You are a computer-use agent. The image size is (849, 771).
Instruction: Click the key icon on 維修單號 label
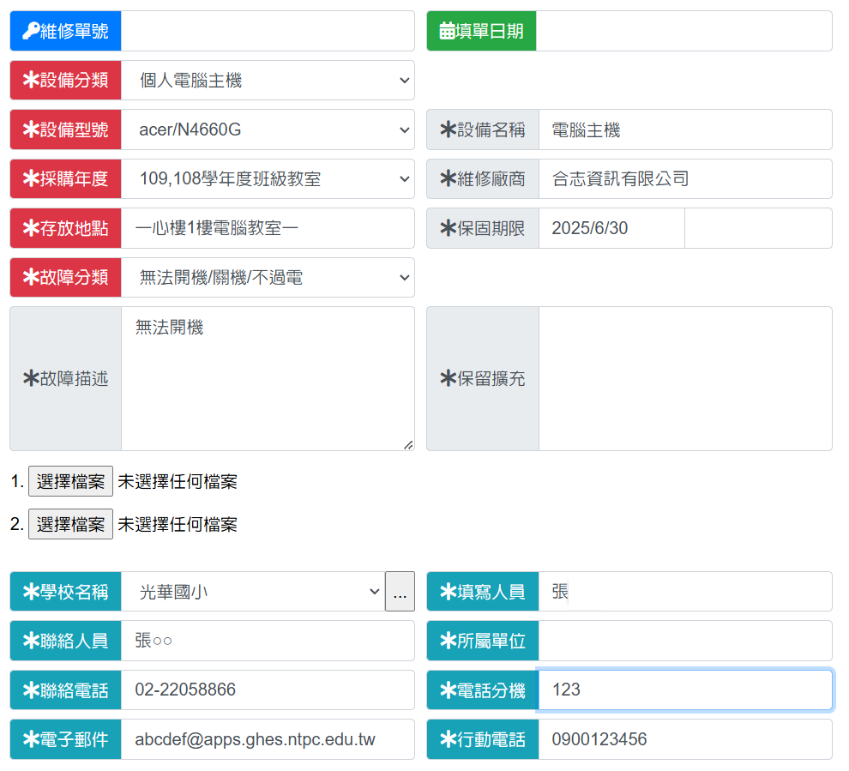click(x=31, y=30)
